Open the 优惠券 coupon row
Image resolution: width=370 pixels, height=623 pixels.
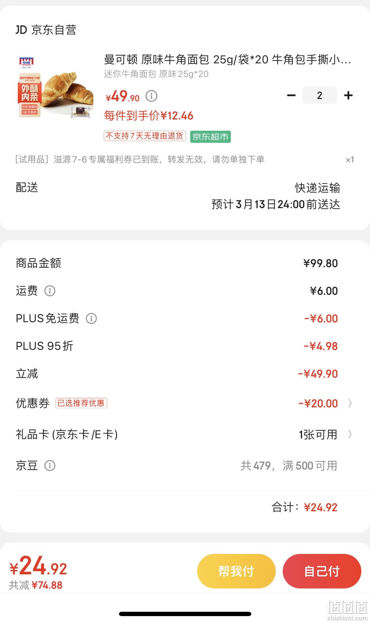click(x=184, y=403)
